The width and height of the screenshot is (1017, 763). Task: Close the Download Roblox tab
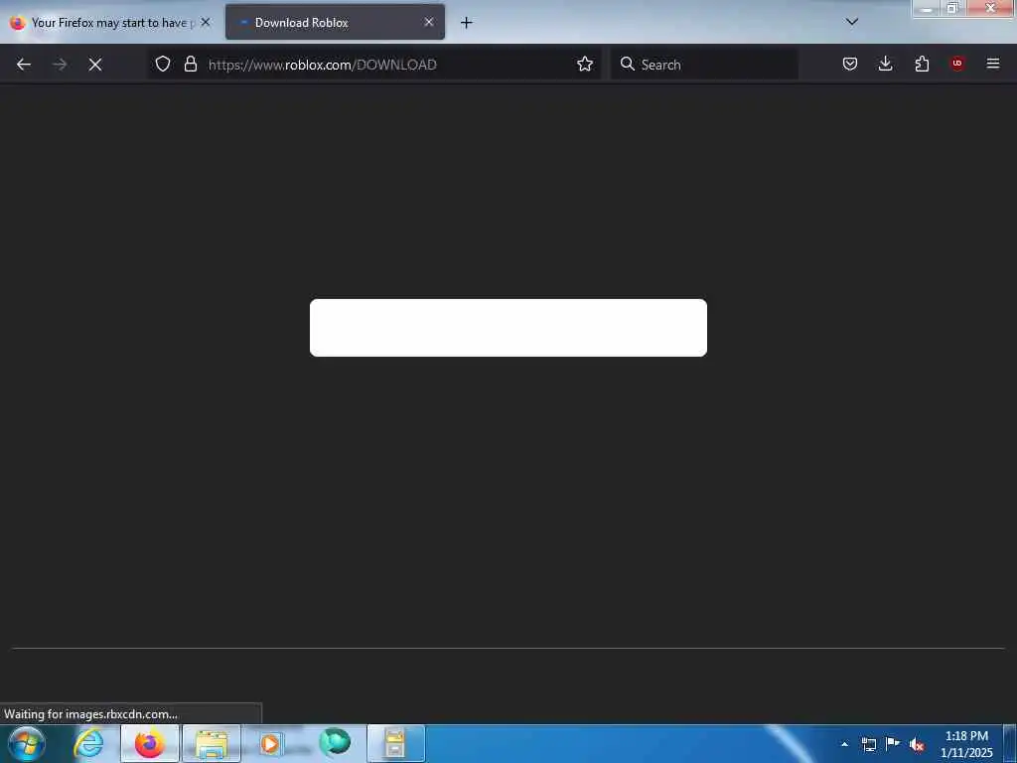[x=429, y=22]
